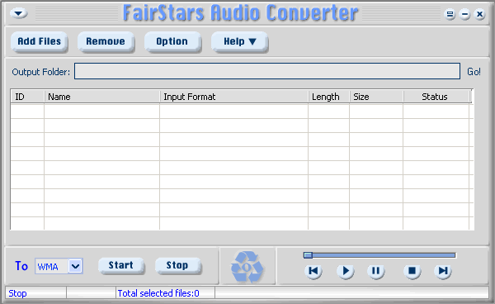
Task: Start the audio conversion
Action: 121,265
